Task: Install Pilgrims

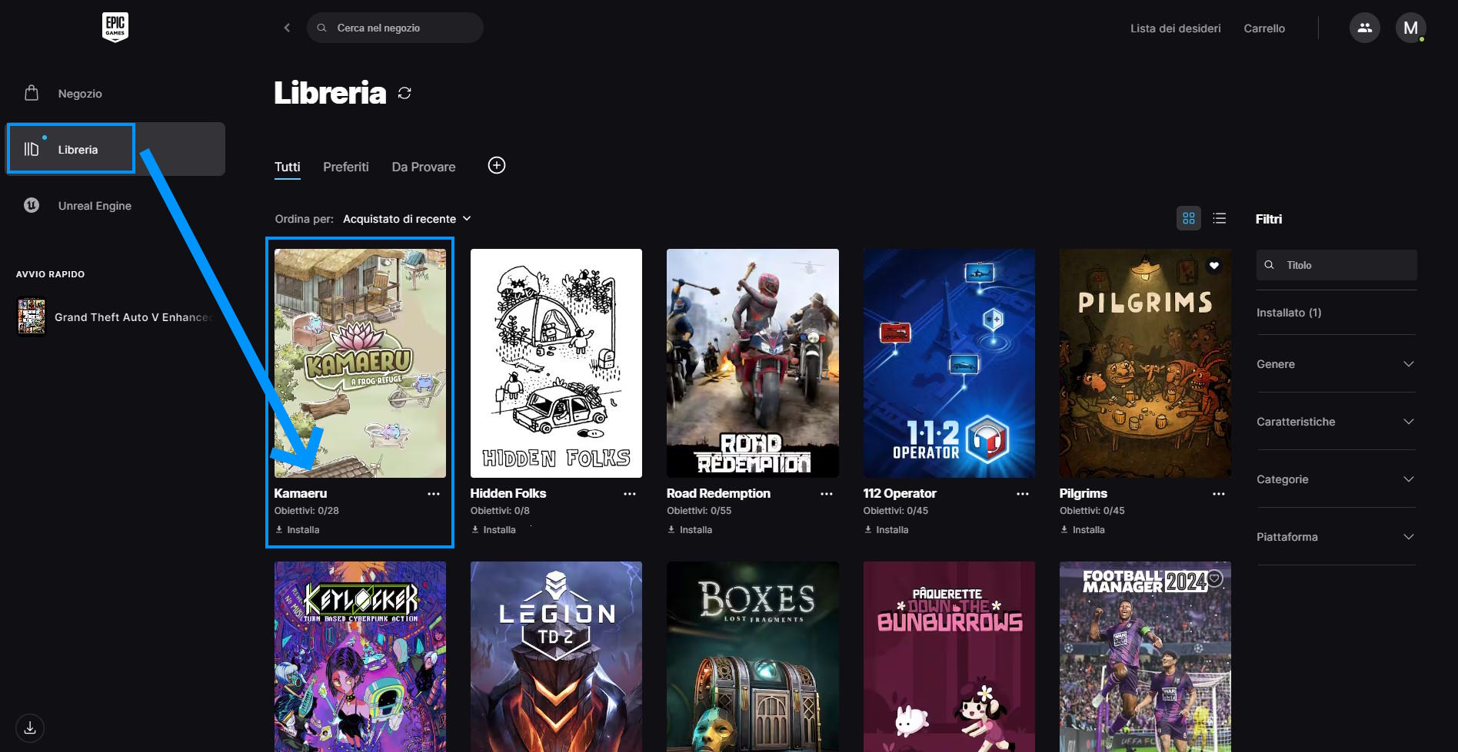Action: (1083, 530)
